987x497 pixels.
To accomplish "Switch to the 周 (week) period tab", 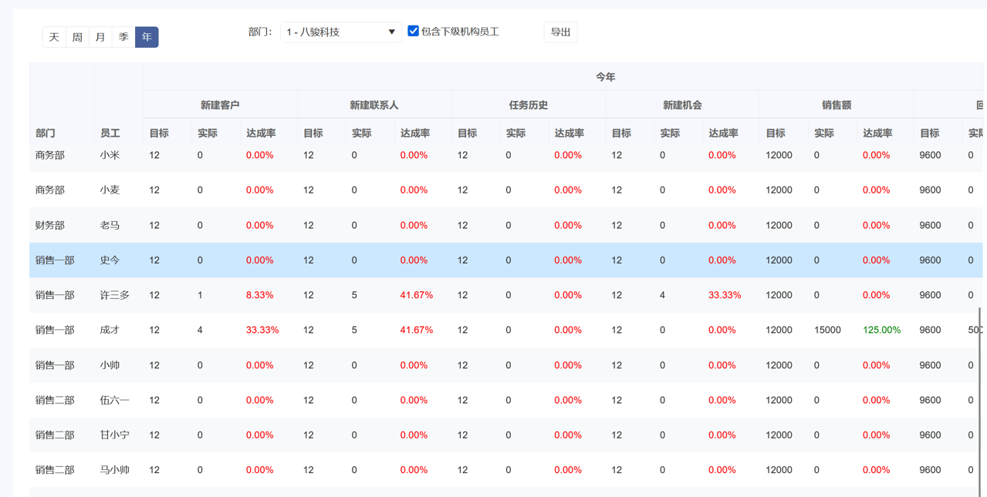I will click(77, 36).
